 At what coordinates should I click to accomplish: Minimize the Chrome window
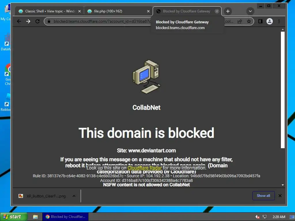[x=261, y=6]
